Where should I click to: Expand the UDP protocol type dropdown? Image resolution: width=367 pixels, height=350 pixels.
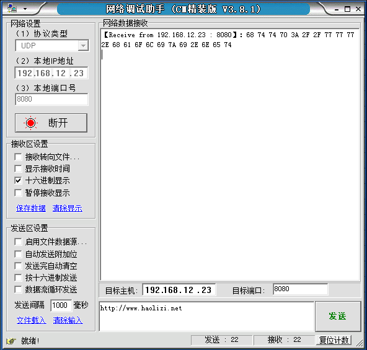click(83, 46)
